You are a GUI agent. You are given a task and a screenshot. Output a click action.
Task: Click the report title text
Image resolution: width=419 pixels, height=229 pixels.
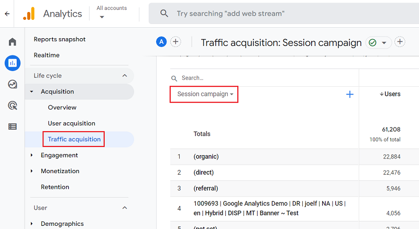pos(281,43)
